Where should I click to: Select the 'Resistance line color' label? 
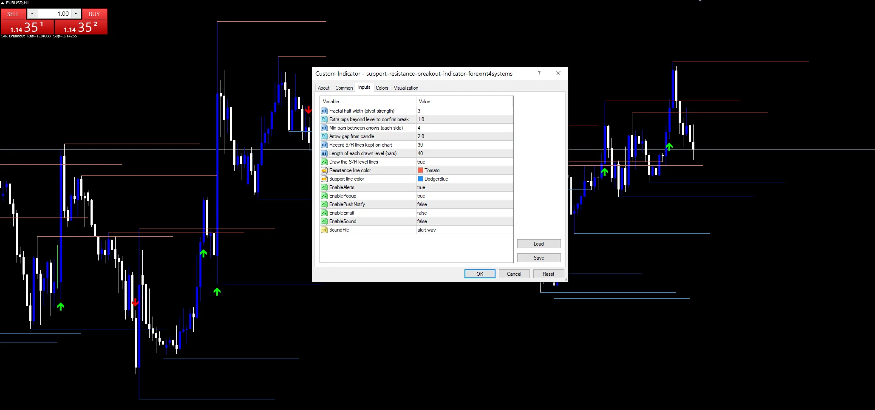pyautogui.click(x=350, y=170)
